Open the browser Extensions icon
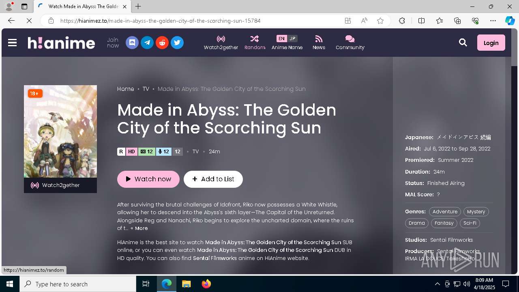519x292 pixels. [x=402, y=21]
